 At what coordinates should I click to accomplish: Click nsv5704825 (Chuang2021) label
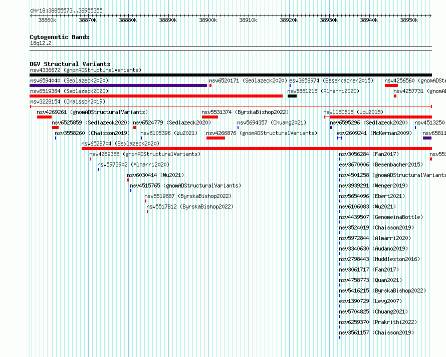pos(373,311)
